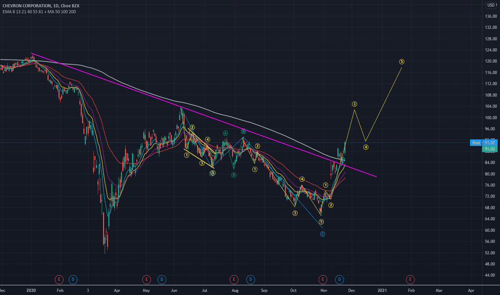Select the projected wave 3 label near 104

[354, 104]
